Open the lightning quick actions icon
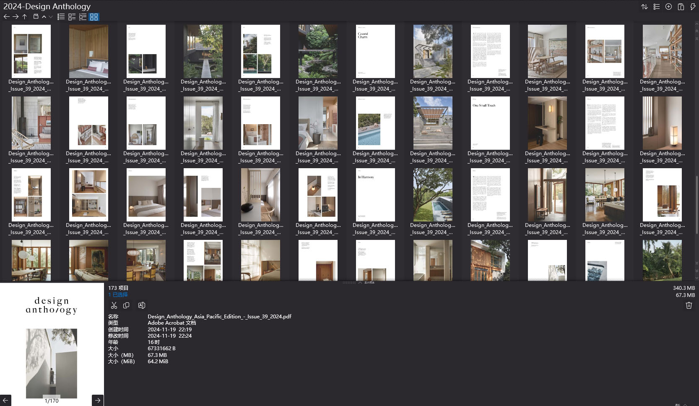 tap(693, 7)
